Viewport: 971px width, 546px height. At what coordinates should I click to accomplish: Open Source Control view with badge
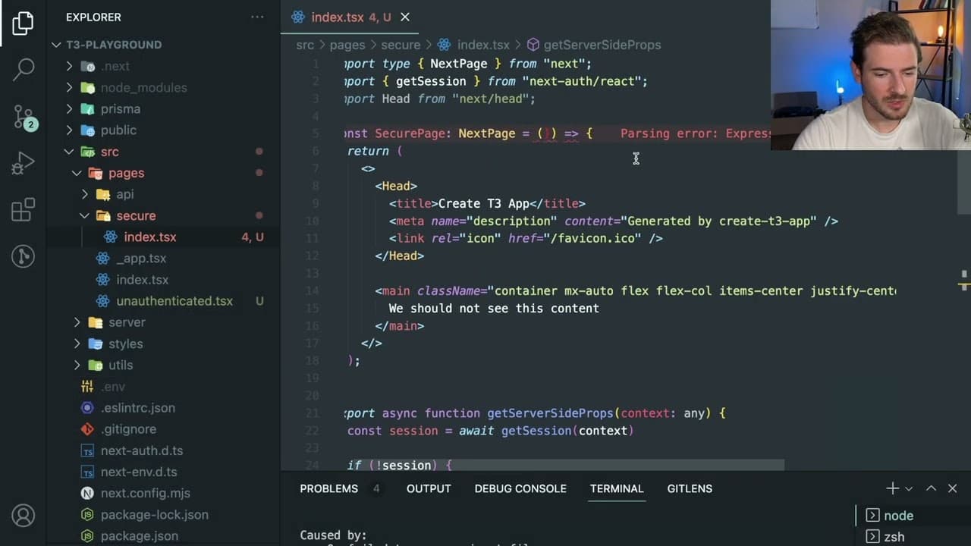pos(24,117)
